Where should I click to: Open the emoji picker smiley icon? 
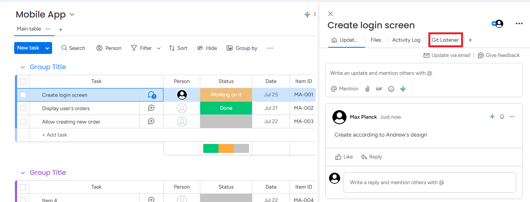(x=391, y=89)
